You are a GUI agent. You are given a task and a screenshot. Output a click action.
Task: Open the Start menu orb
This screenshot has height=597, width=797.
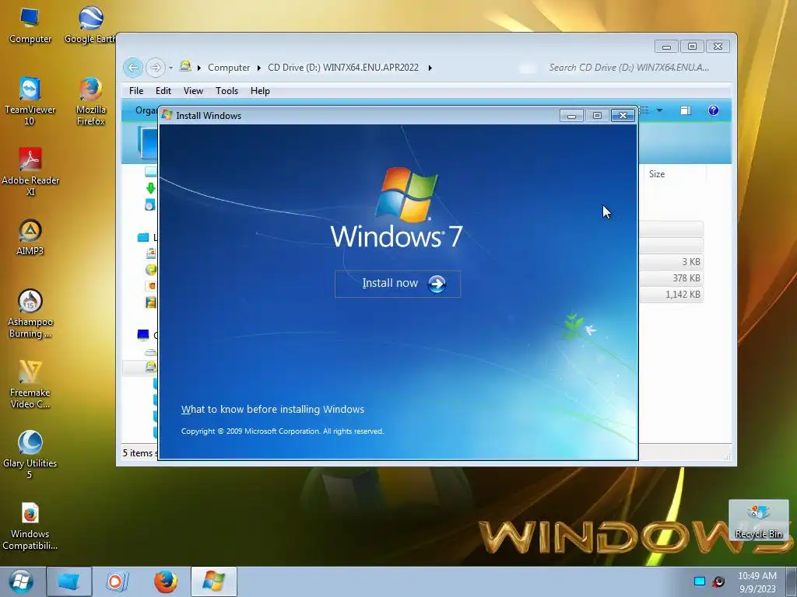(21, 581)
